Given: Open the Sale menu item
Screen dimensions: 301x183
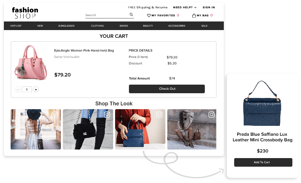Looking at the screenshot, I should coord(204,26).
